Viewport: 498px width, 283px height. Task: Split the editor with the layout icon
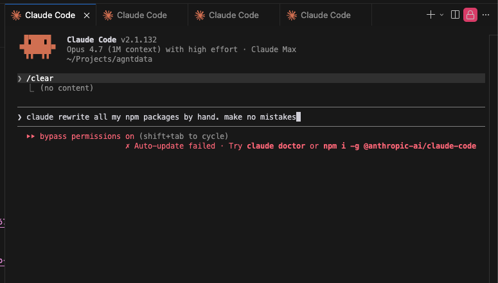455,15
